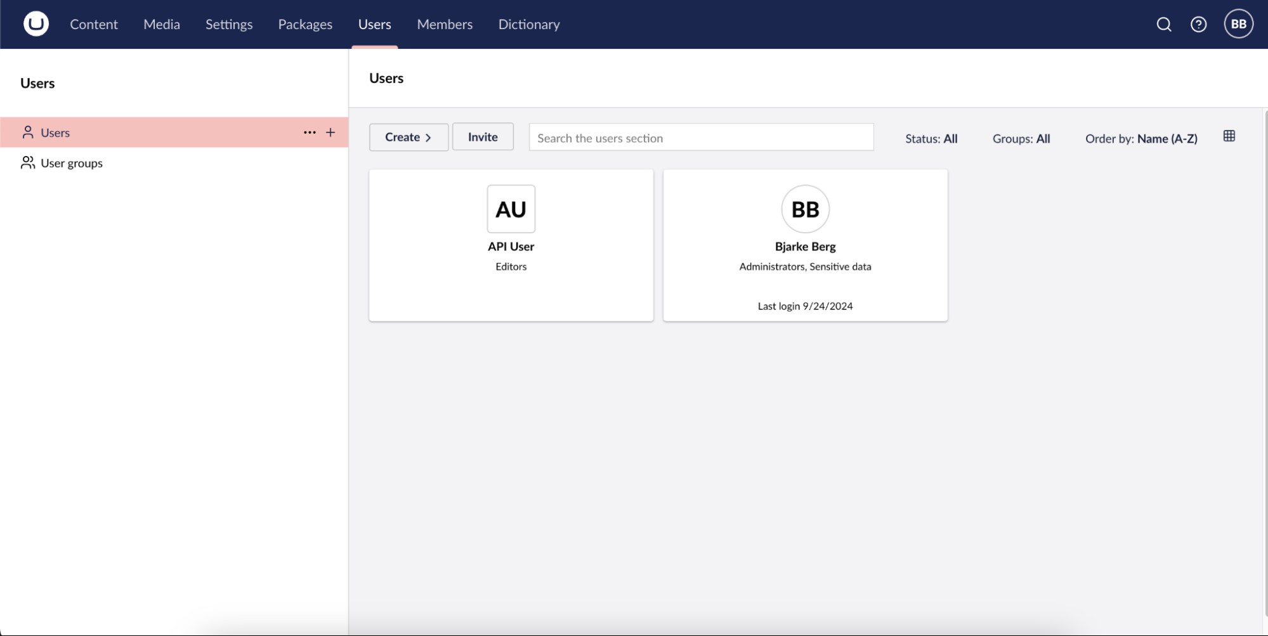Click the Invite button
The width and height of the screenshot is (1268, 636).
483,136
